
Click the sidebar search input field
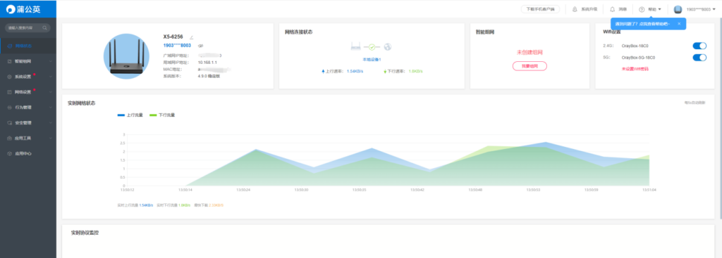tap(27, 28)
